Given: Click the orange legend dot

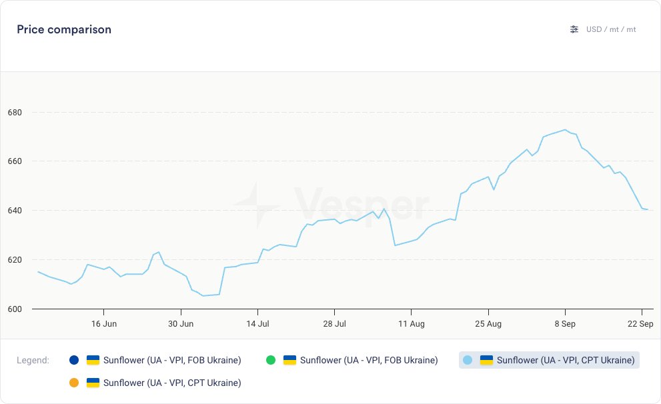Looking at the screenshot, I should (74, 383).
